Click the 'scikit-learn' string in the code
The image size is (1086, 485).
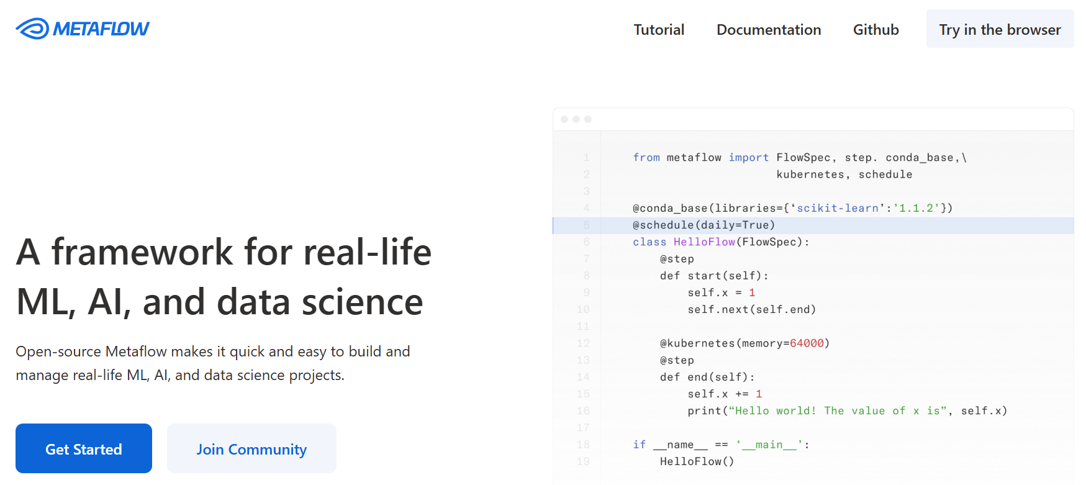pyautogui.click(x=838, y=209)
